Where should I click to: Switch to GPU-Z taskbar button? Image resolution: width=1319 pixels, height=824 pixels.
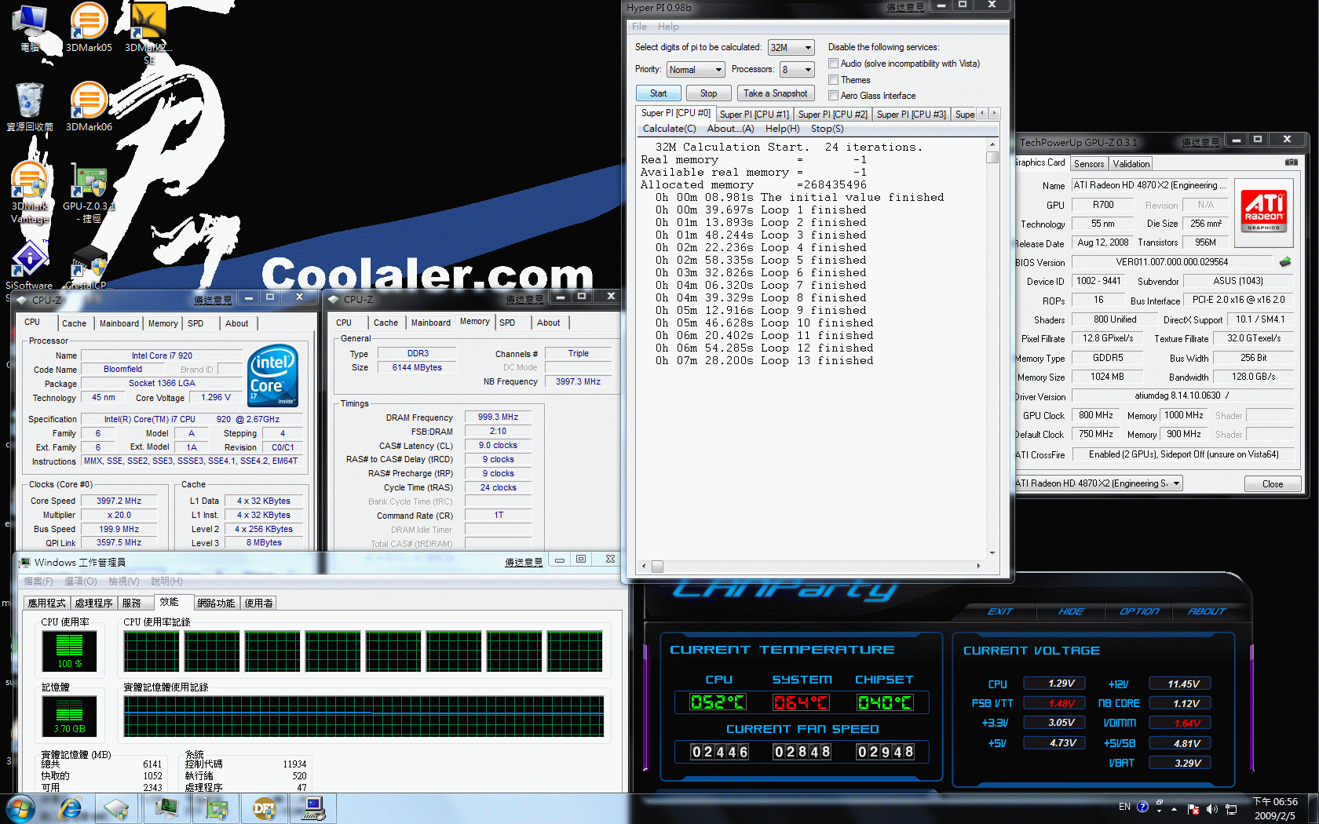click(x=217, y=808)
